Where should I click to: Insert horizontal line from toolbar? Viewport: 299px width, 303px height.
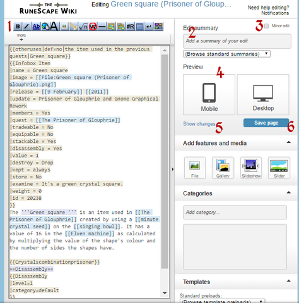point(102,27)
